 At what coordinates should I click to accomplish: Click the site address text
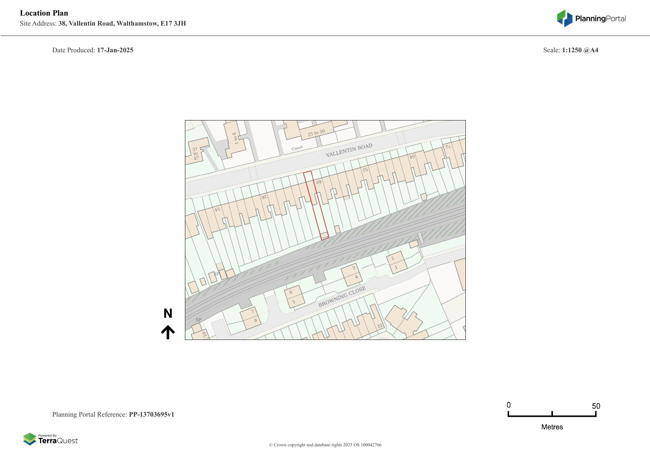tap(122, 23)
